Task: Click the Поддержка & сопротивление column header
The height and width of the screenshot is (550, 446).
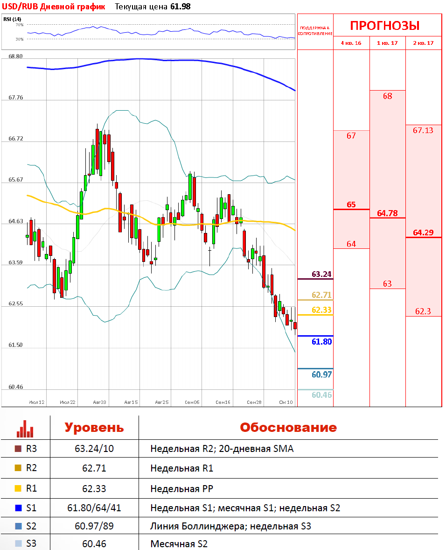Action: click(x=315, y=31)
